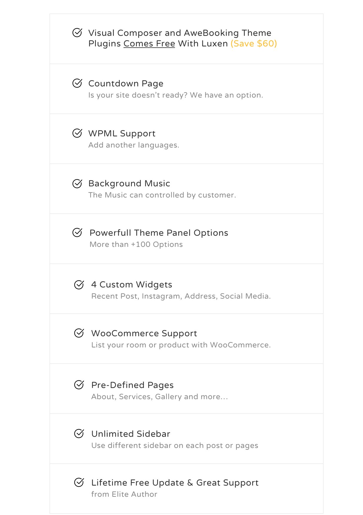Open the underlined Comes Free link
The height and width of the screenshot is (515, 363).
pos(149,44)
